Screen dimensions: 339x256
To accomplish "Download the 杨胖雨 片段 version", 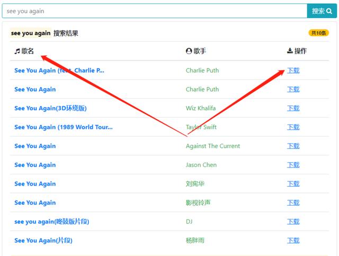I will pyautogui.click(x=293, y=241).
